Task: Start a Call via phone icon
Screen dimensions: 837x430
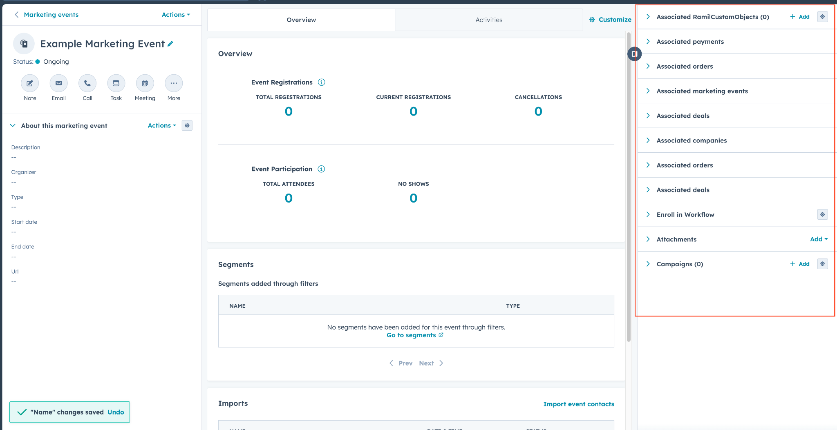Action: (x=87, y=83)
